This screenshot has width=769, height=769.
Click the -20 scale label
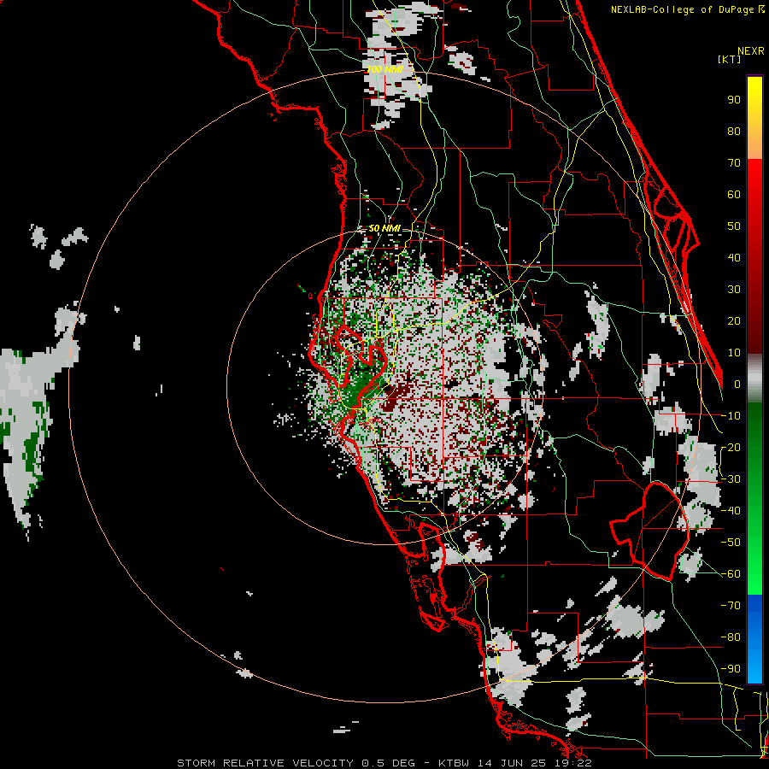[731, 448]
